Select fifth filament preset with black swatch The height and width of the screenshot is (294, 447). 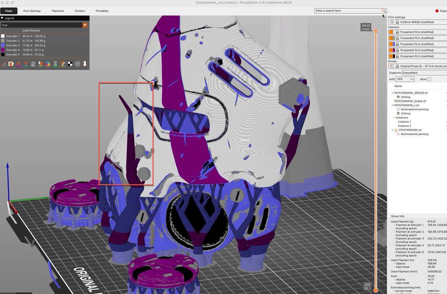click(x=417, y=56)
